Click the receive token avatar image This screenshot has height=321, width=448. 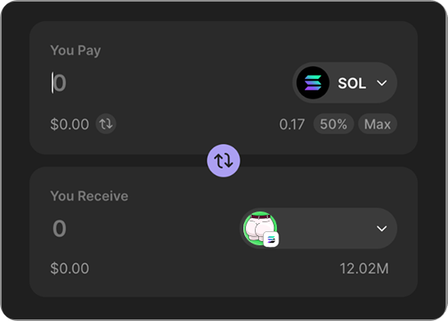coord(260,228)
